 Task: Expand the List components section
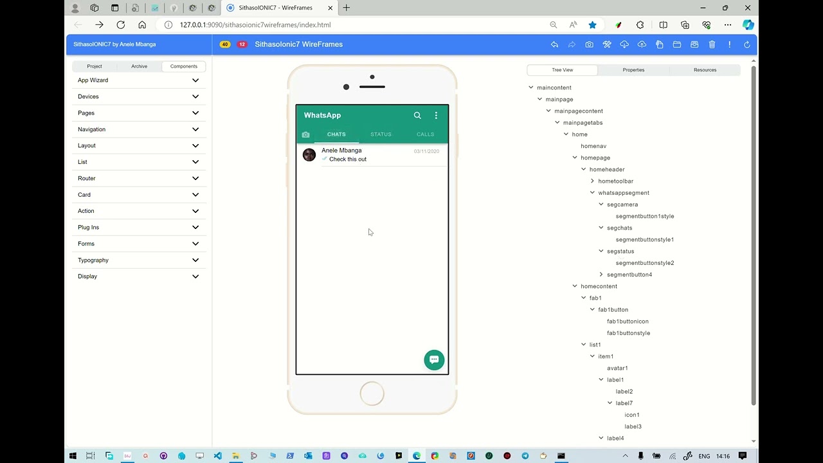(139, 162)
